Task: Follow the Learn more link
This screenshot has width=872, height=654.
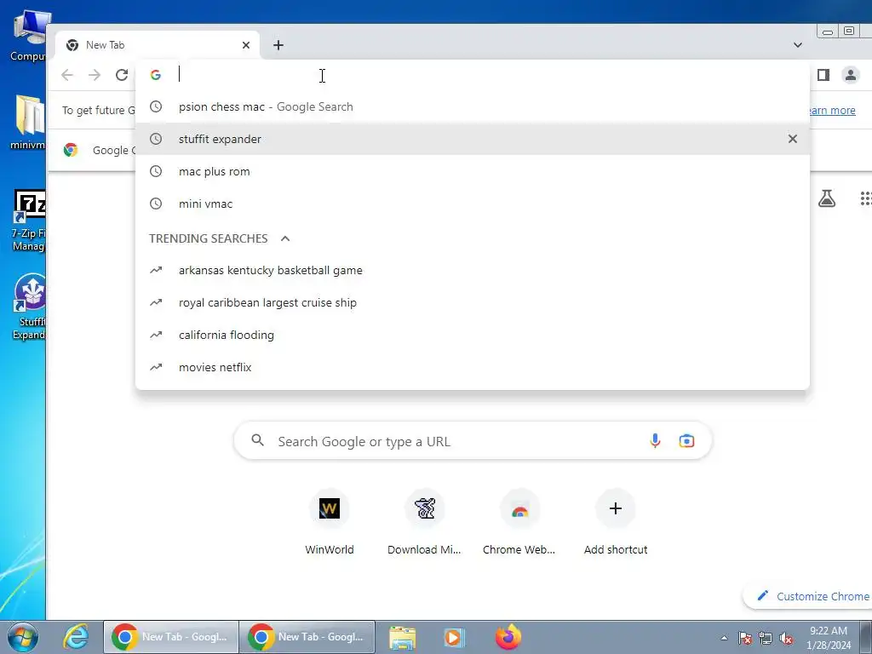Action: (x=831, y=110)
